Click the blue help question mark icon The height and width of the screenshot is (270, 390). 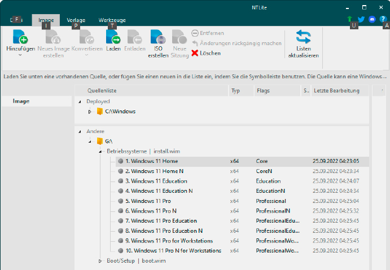[x=383, y=19]
